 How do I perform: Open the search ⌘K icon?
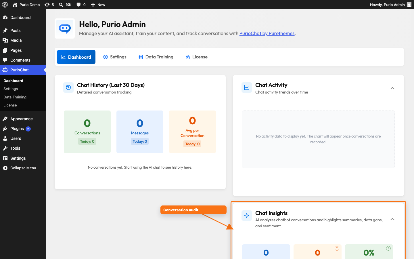click(x=61, y=5)
